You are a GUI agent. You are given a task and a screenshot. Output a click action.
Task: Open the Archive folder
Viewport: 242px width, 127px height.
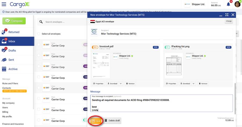(17, 69)
